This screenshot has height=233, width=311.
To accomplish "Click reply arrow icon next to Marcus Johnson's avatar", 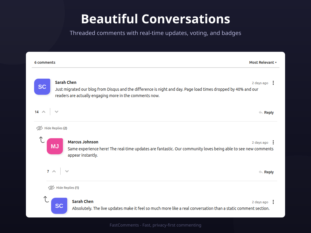I will point(42,140).
